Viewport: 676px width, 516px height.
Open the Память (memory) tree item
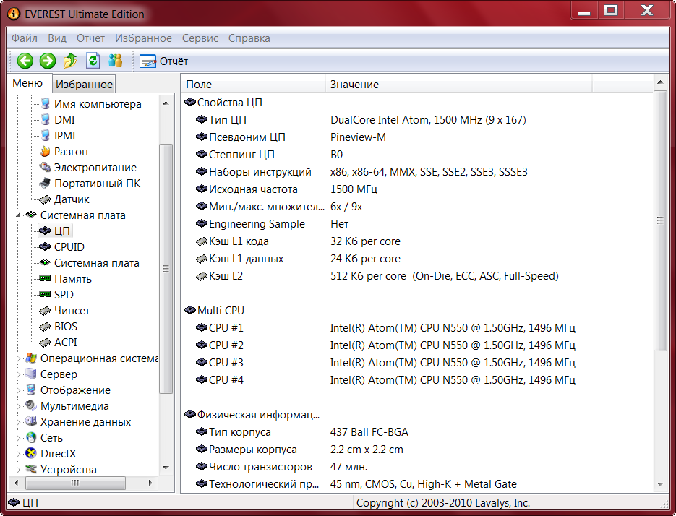pyautogui.click(x=72, y=279)
